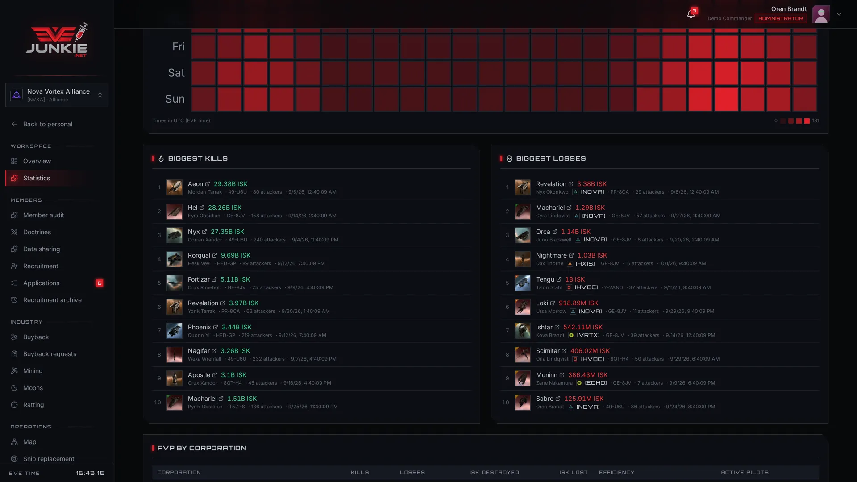Click the darkest heatmap legend swatch

click(x=783, y=121)
